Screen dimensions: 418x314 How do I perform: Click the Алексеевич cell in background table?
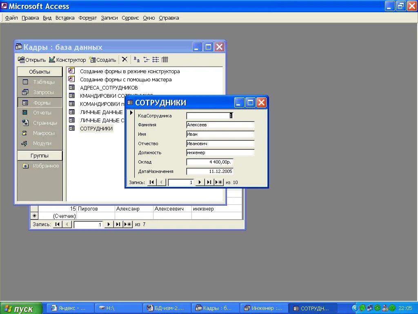(x=172, y=209)
